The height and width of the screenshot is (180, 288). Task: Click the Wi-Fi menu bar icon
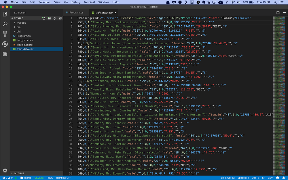pos(232,2)
